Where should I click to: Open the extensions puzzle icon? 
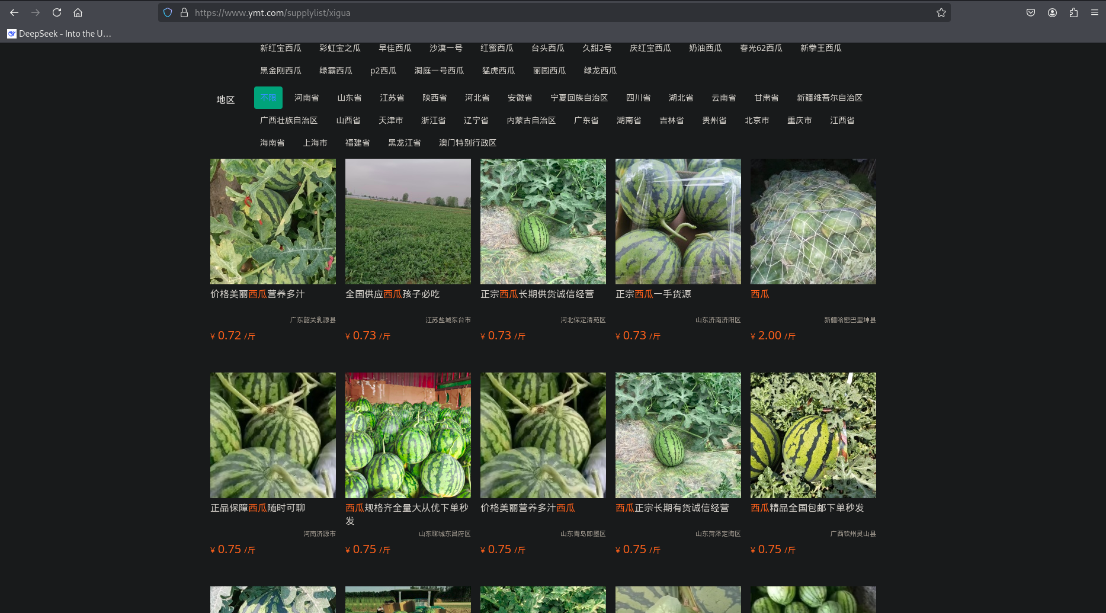click(x=1073, y=12)
